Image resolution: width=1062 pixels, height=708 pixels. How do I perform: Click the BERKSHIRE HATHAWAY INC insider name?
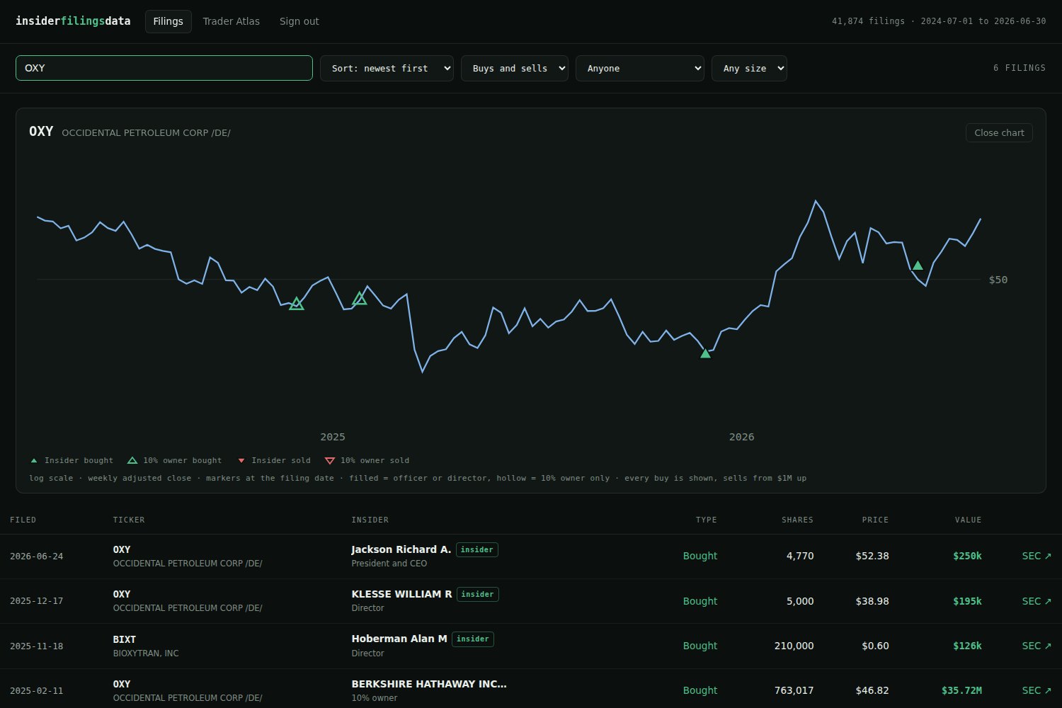click(x=429, y=684)
